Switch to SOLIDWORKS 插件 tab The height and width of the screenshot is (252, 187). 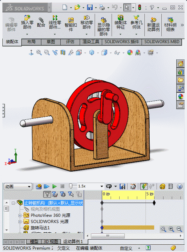(122, 42)
